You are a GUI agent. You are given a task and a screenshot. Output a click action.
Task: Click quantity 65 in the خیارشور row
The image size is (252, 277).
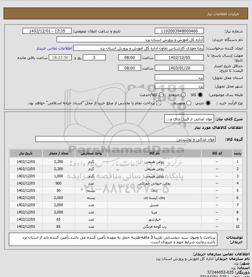coord(58,219)
